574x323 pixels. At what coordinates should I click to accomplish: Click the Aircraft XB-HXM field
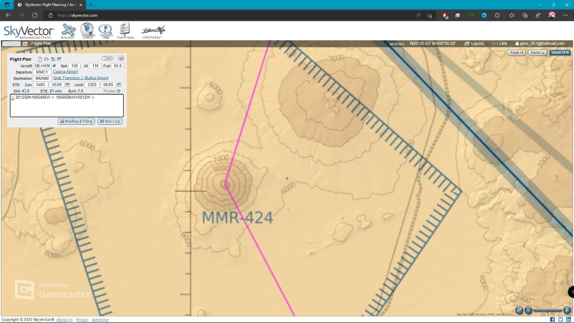pyautogui.click(x=42, y=66)
